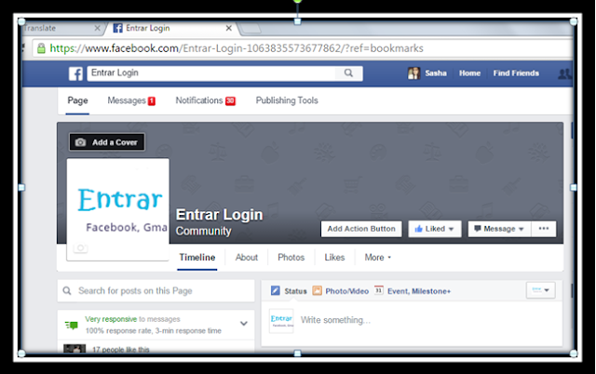Click the Add Action Button
The image size is (596, 374).
click(361, 229)
